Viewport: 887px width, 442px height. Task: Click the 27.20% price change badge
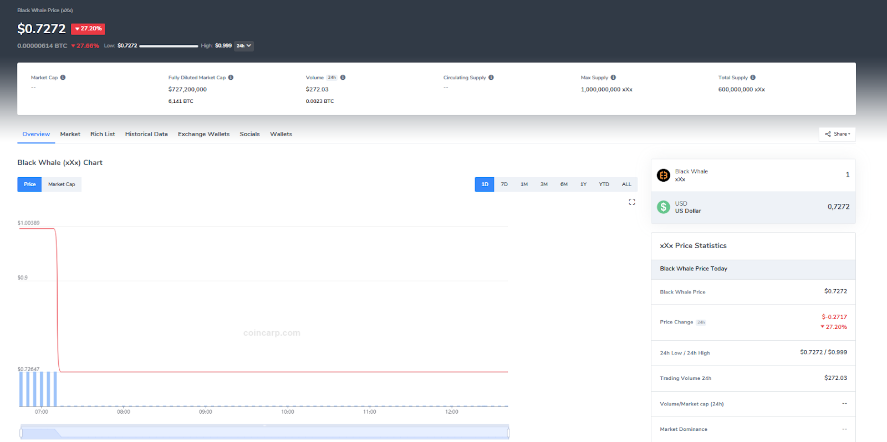[x=88, y=29]
